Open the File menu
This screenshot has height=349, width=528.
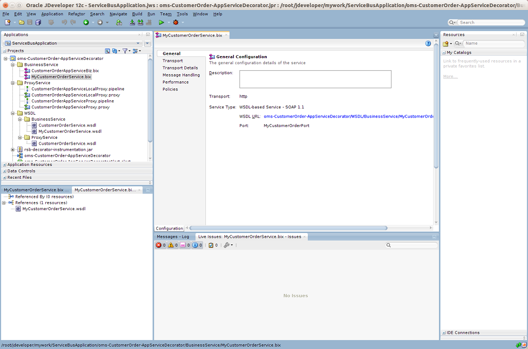tap(6, 14)
